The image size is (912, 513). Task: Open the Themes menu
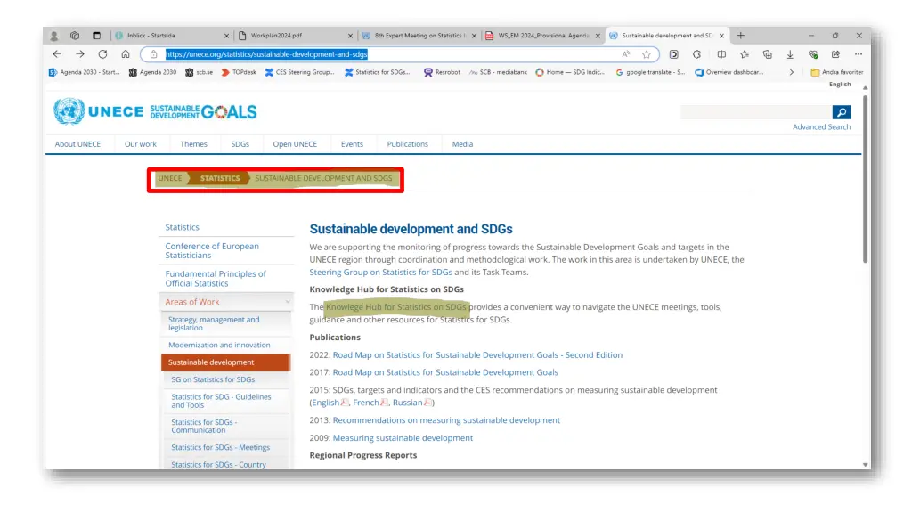[x=193, y=144]
